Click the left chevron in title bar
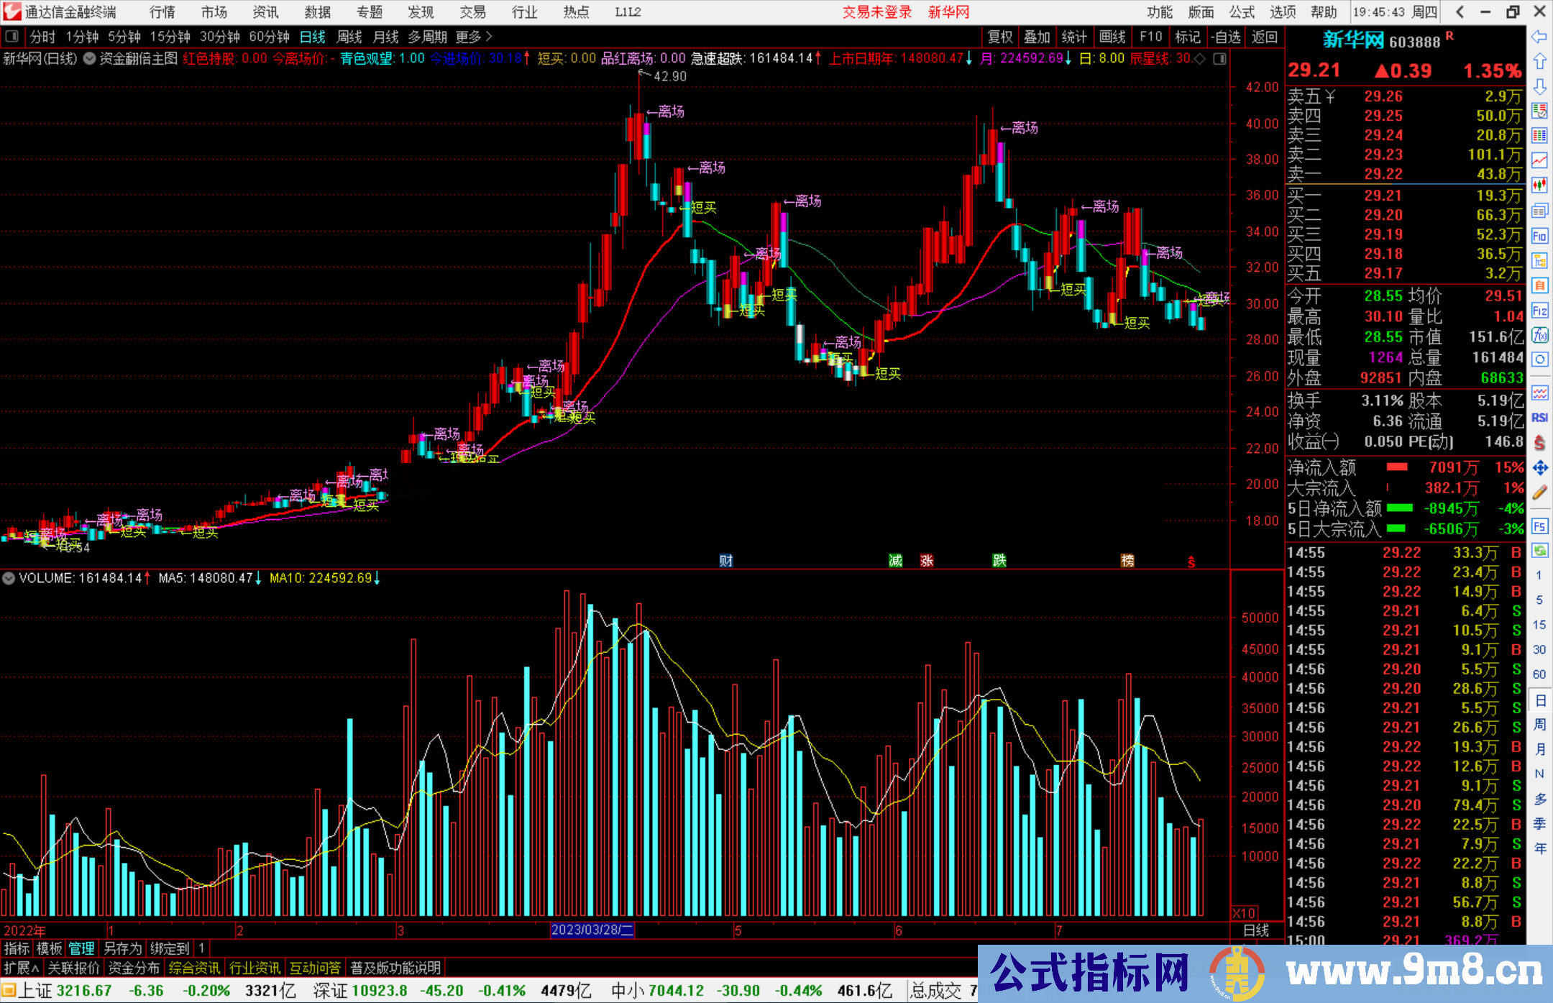Image resolution: width=1553 pixels, height=1003 pixels. (x=1460, y=12)
